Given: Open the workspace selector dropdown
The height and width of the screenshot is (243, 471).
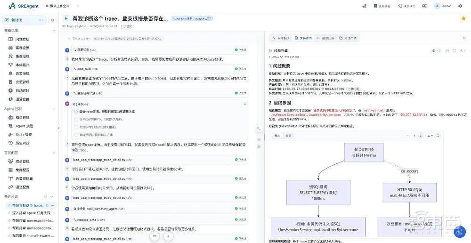Looking at the screenshot, I should pyautogui.click(x=63, y=6).
